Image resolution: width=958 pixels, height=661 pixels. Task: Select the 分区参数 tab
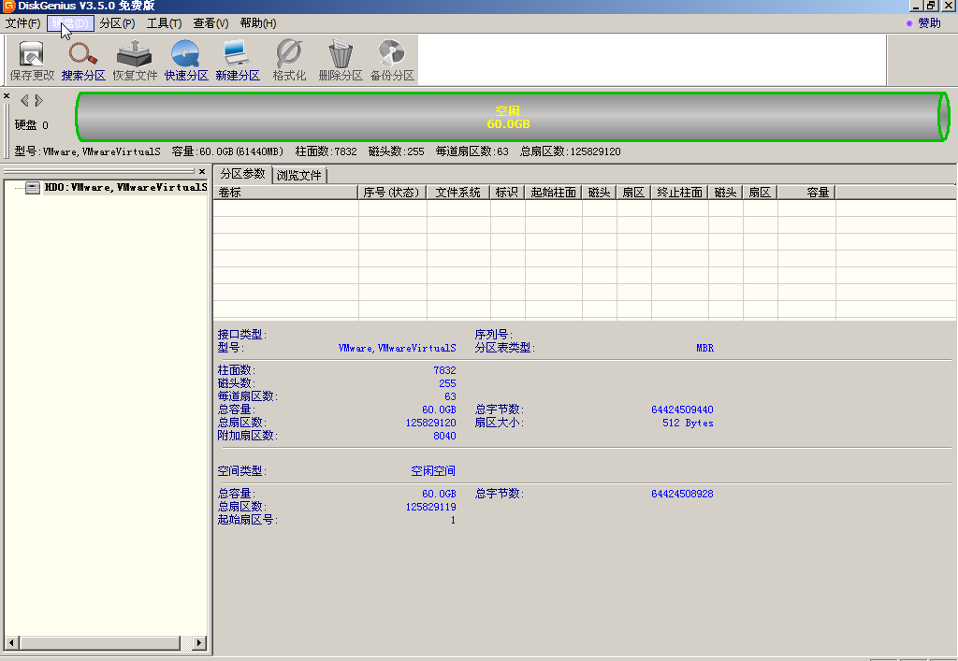point(242,174)
